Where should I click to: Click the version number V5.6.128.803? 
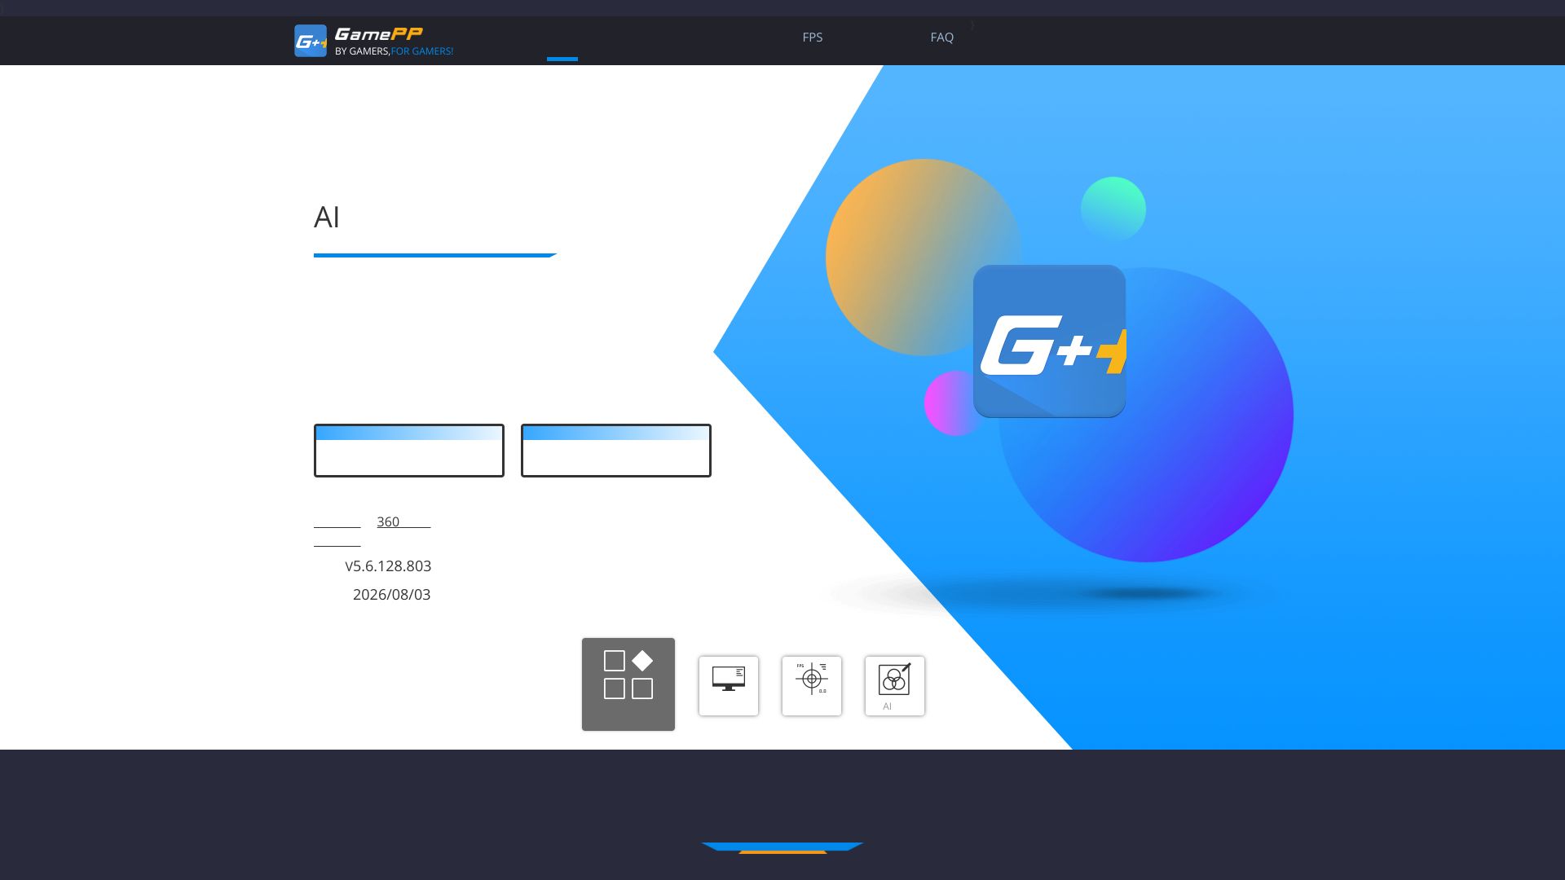[388, 566]
